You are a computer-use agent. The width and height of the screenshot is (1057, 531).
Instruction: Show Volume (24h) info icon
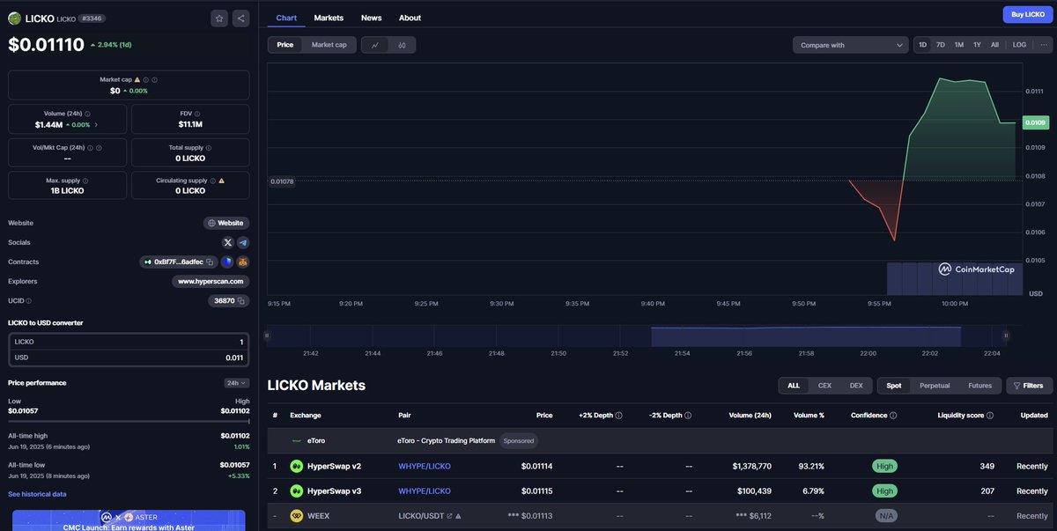[87, 114]
